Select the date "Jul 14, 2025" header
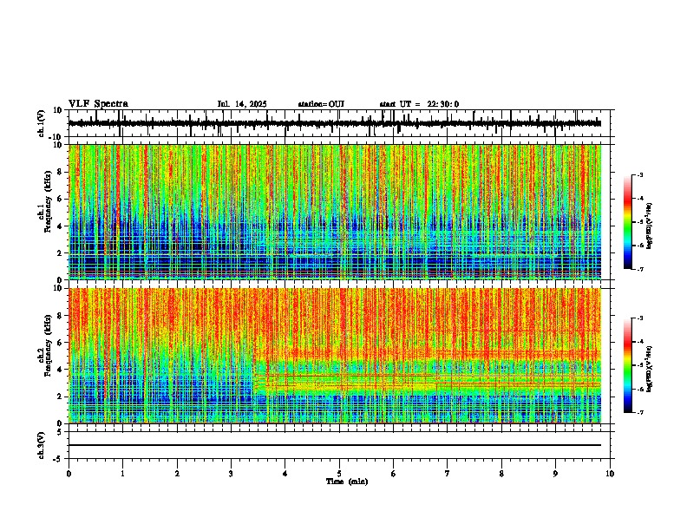 [242, 104]
